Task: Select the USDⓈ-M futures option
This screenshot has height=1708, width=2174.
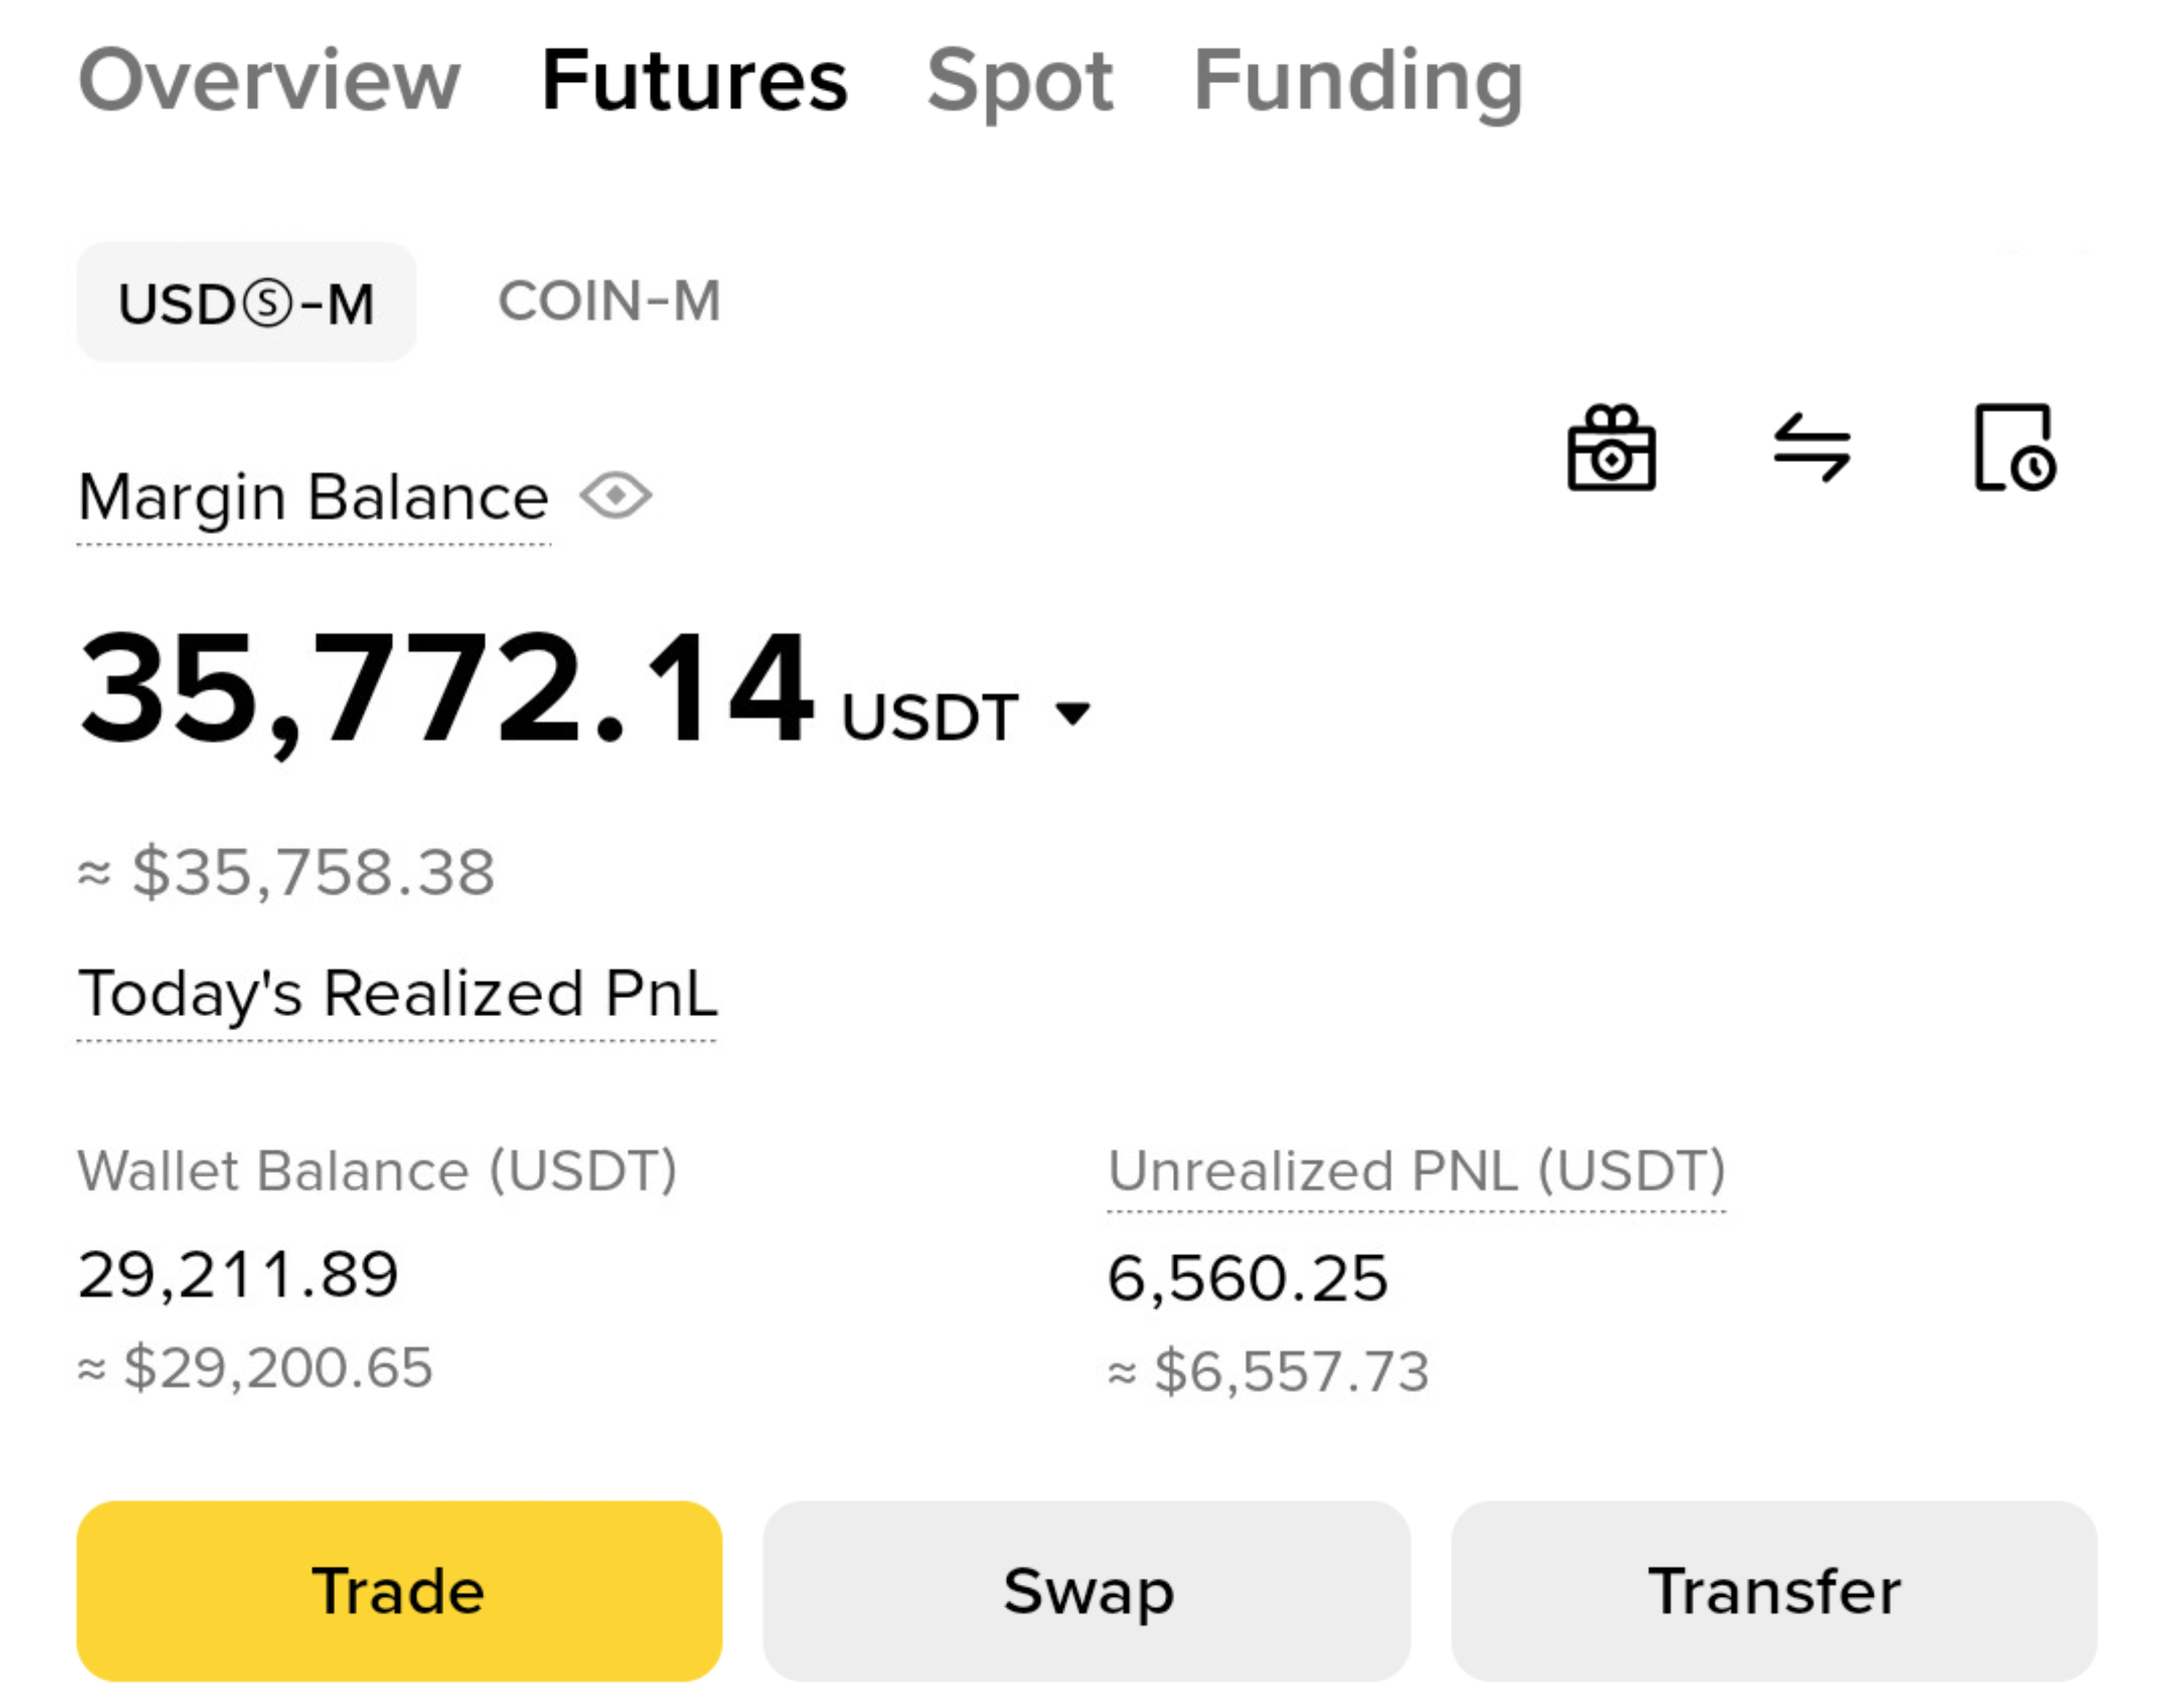Action: [246, 302]
